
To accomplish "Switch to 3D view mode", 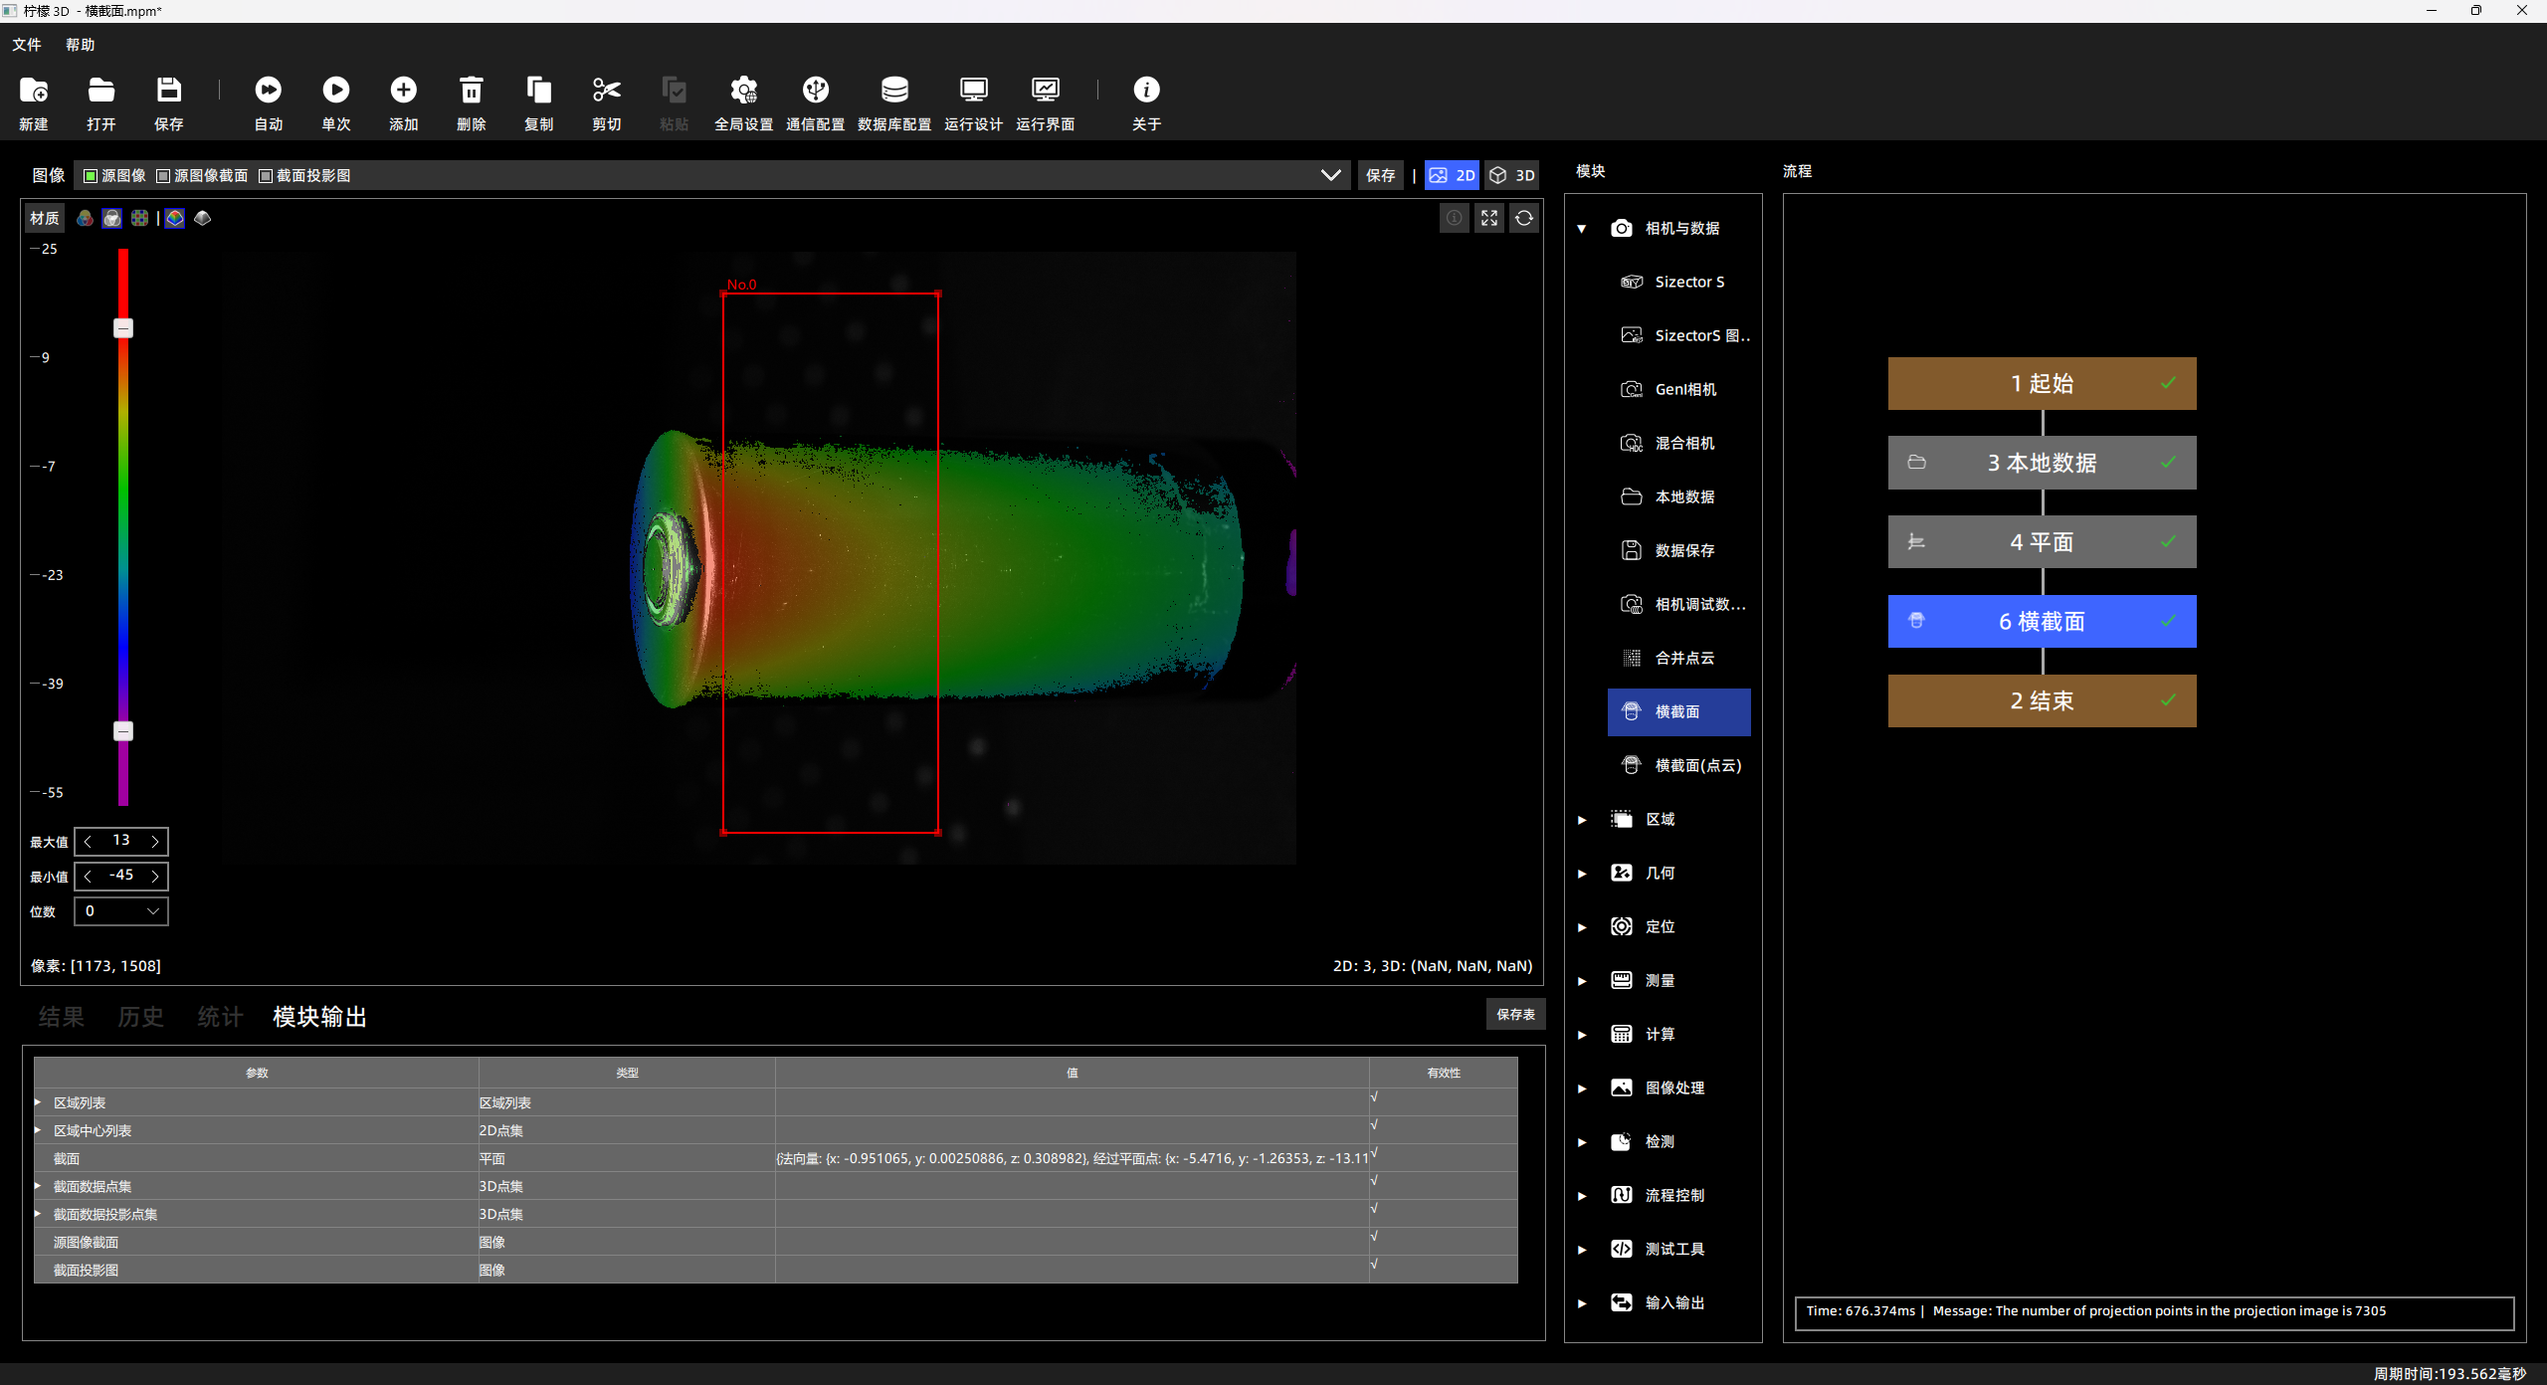I will tap(1512, 175).
